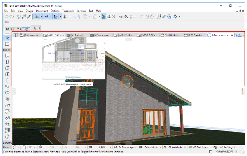The width and height of the screenshot is (247, 156).
Task: Click the Redo arrow icon
Action: tap(12, 16)
